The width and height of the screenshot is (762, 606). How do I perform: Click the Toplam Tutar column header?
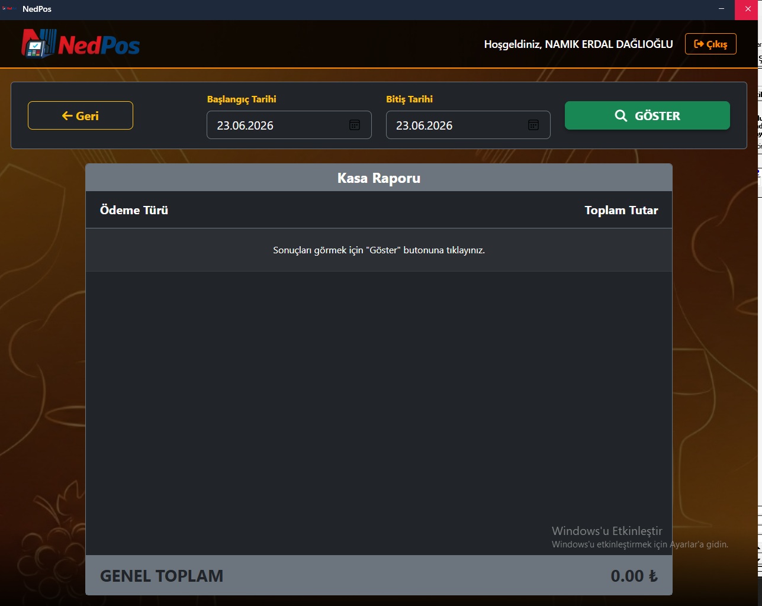click(x=621, y=210)
